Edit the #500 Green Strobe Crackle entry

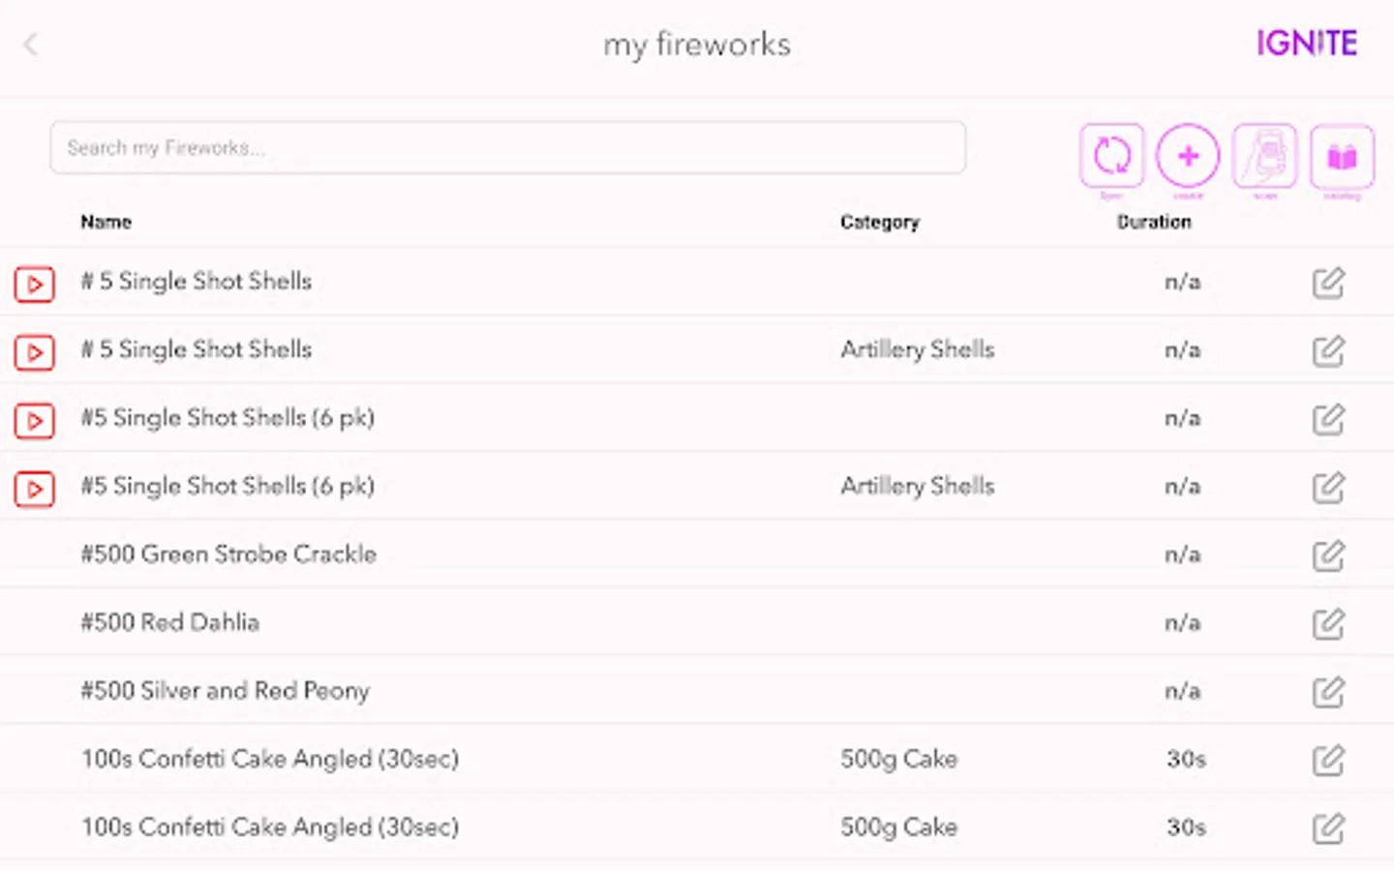(1328, 556)
